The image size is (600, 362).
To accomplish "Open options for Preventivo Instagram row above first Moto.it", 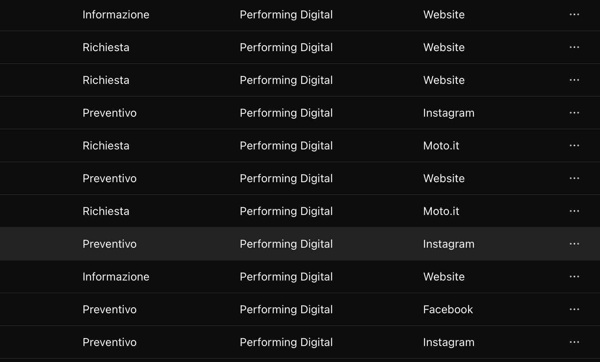I will point(574,113).
